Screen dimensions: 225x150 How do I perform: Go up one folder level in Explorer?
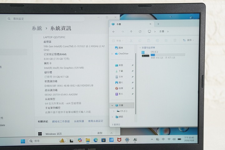coord(131,31)
